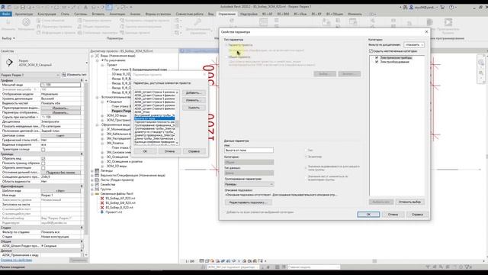The width and height of the screenshot is (488, 275).
Task: Collapse the Виды tree node
Action: 92,56
